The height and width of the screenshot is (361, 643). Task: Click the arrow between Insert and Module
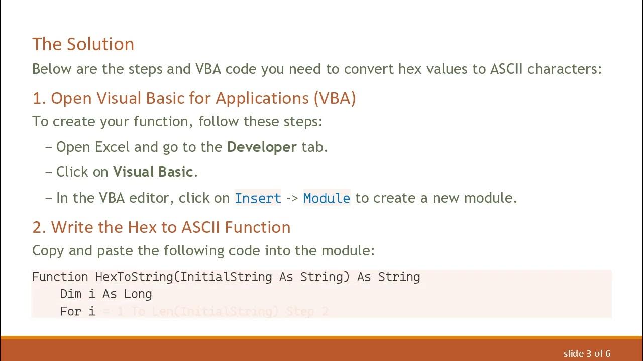[x=292, y=198]
